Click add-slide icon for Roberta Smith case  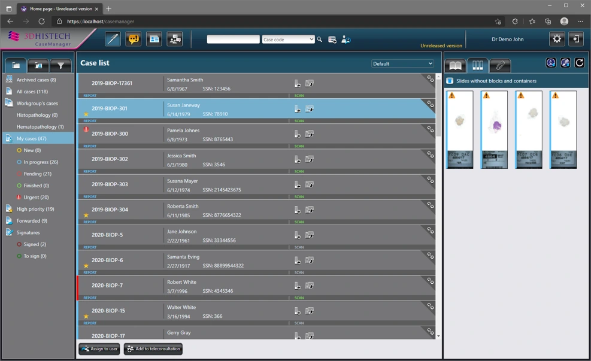tap(298, 210)
